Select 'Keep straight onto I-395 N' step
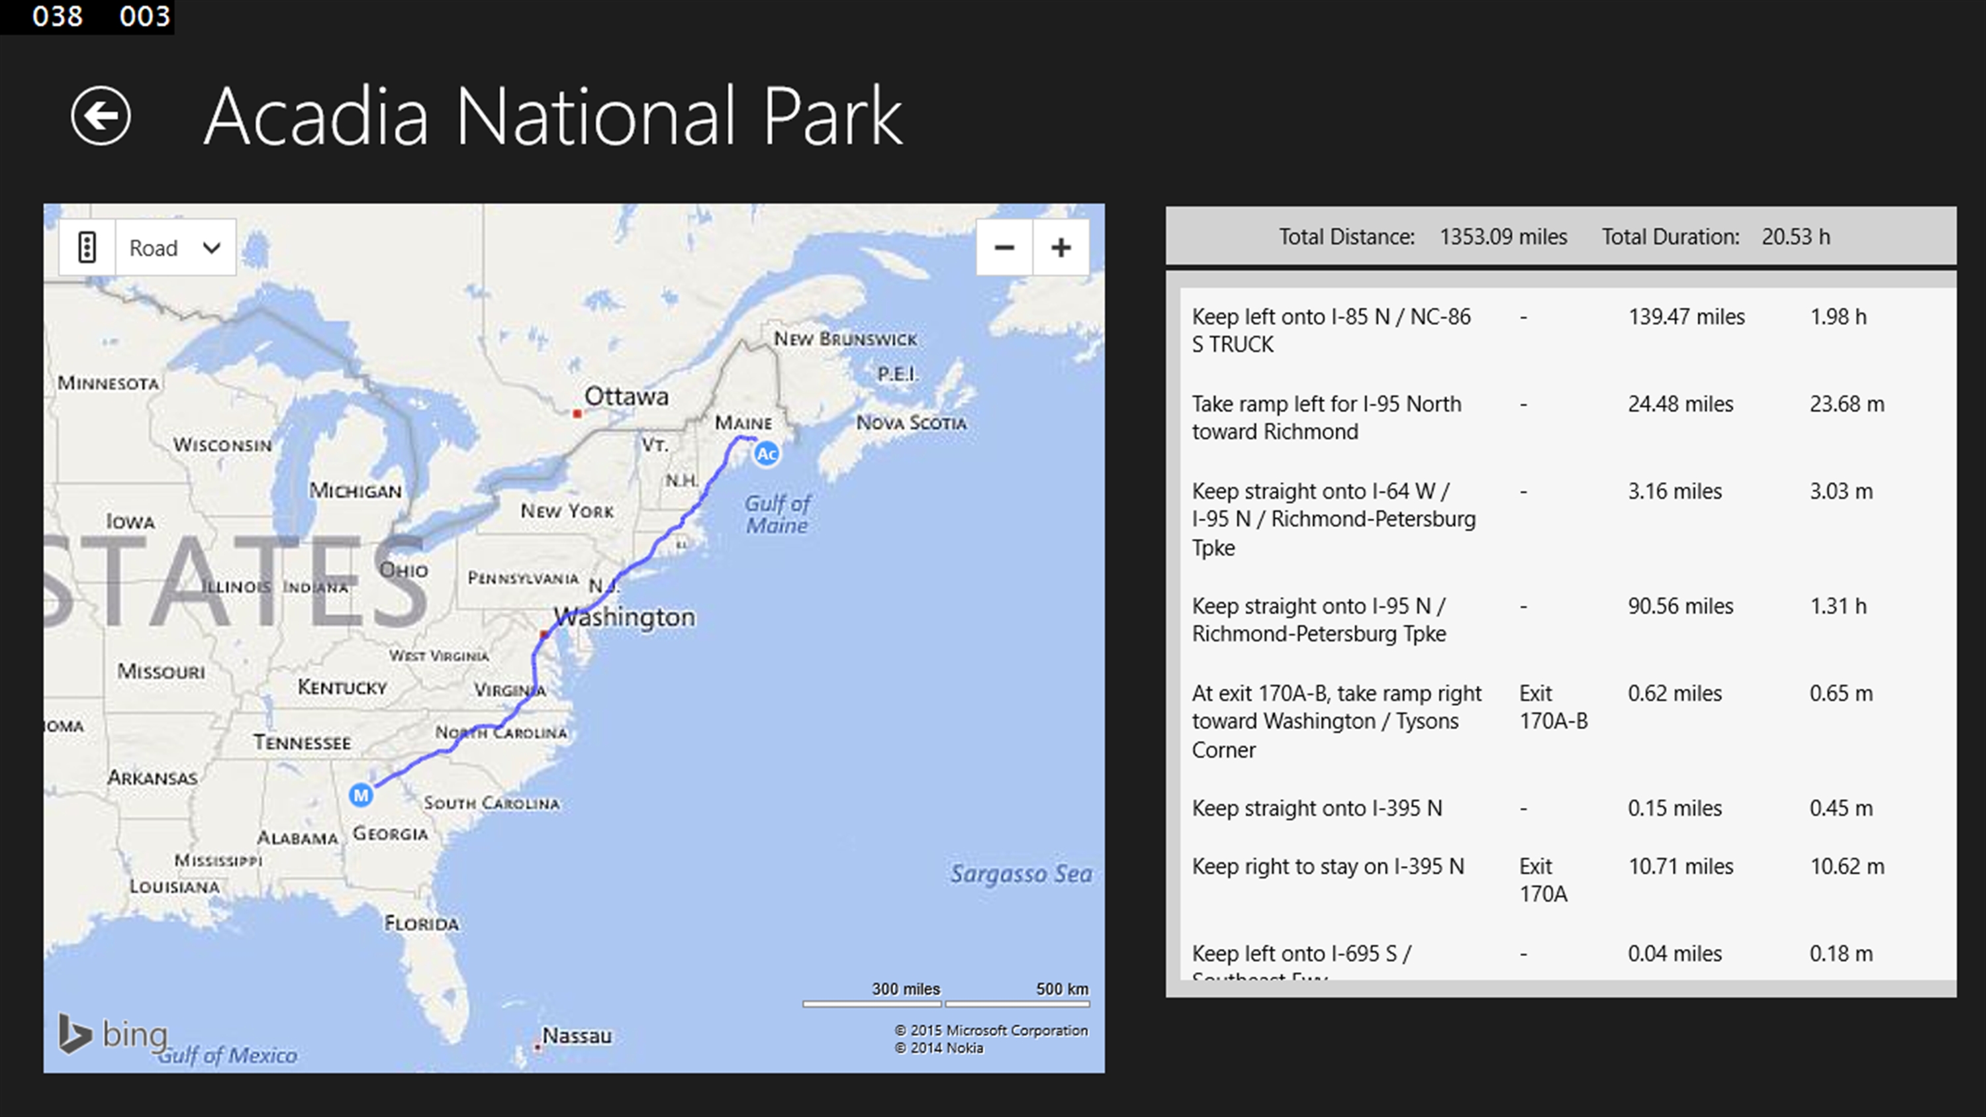Image resolution: width=1986 pixels, height=1117 pixels. 1316,808
